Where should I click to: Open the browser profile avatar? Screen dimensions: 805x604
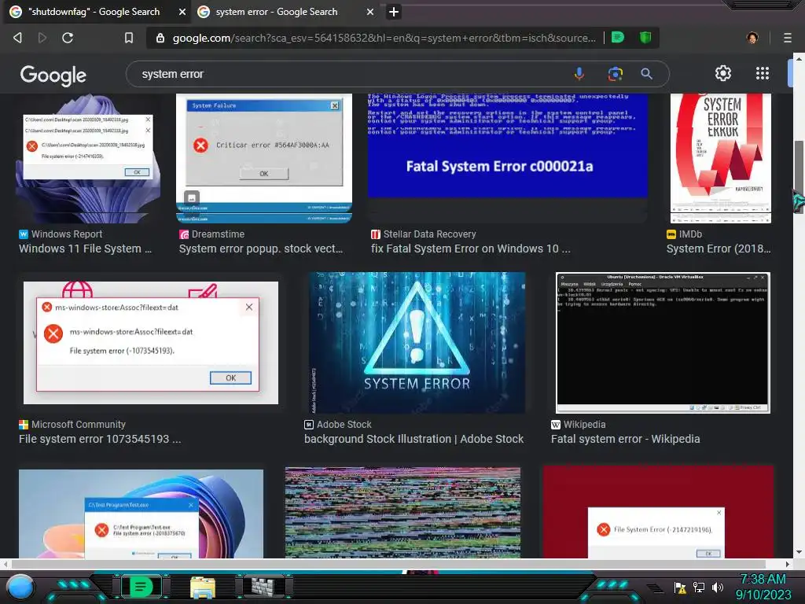coord(752,38)
